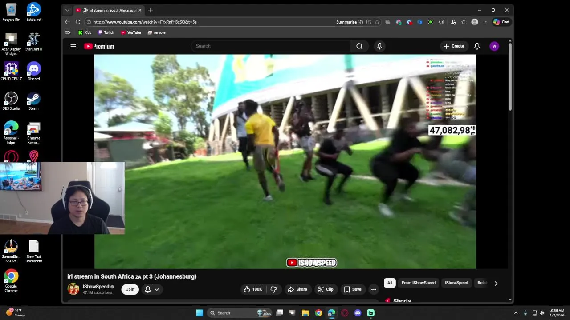Select the From IShowSpeed chip
Image resolution: width=570 pixels, height=320 pixels.
[x=419, y=283]
